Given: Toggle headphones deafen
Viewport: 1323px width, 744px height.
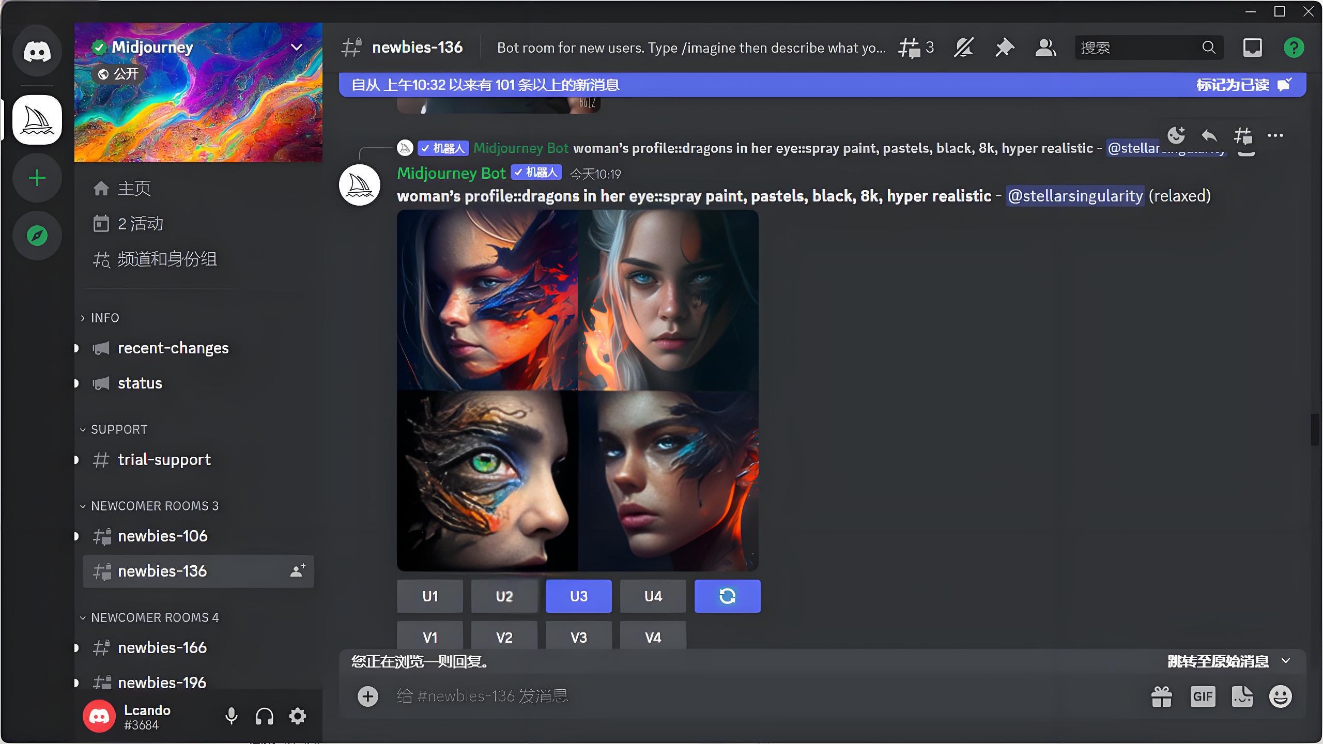Looking at the screenshot, I should click(264, 716).
